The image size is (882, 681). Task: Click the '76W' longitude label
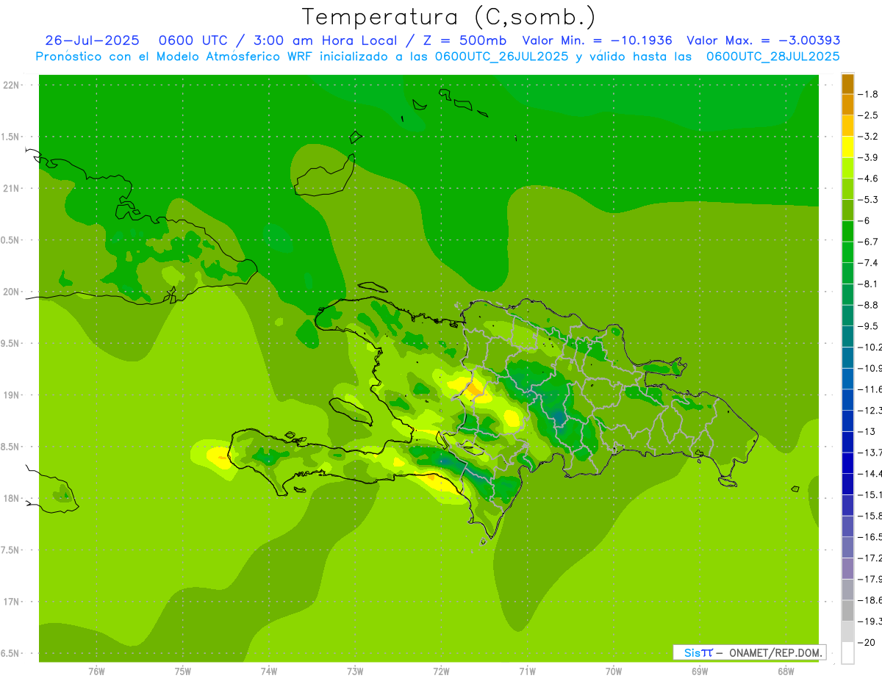96,671
